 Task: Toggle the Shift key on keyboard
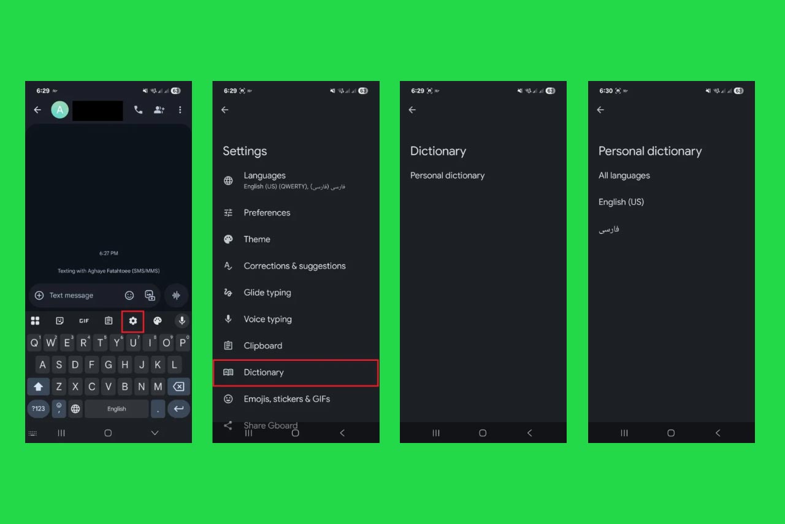pyautogui.click(x=38, y=387)
